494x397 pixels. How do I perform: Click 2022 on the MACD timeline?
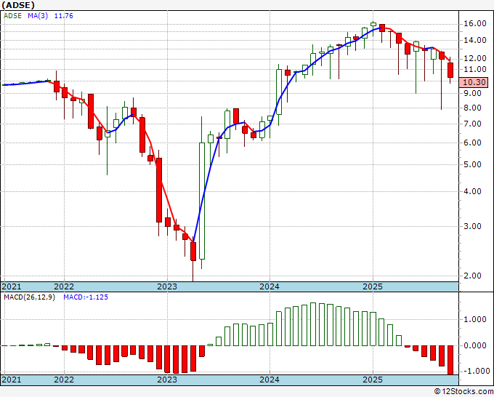(64, 380)
